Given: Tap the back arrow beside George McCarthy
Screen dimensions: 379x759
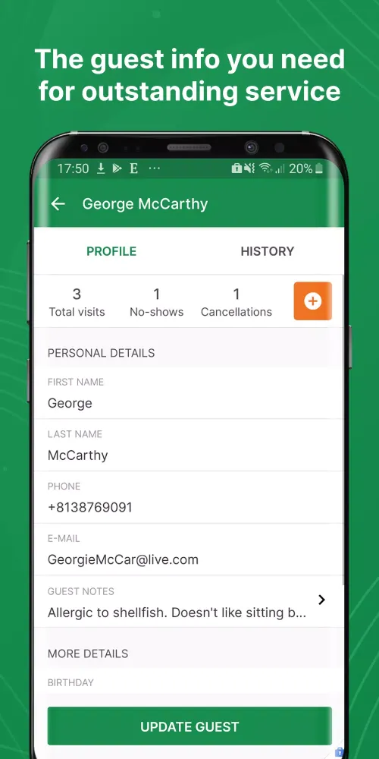Looking at the screenshot, I should 58,203.
